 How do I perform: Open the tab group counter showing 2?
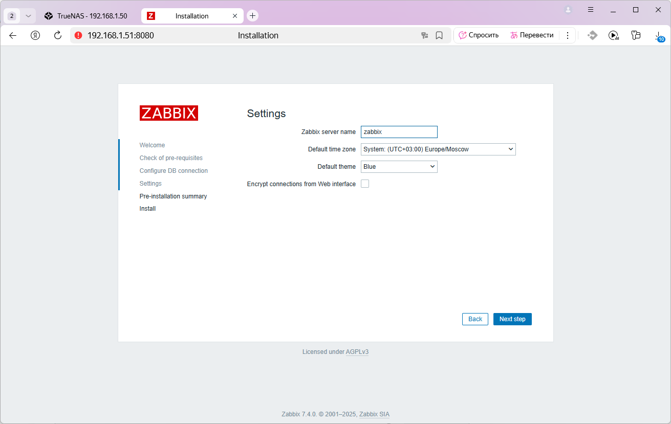(x=12, y=16)
